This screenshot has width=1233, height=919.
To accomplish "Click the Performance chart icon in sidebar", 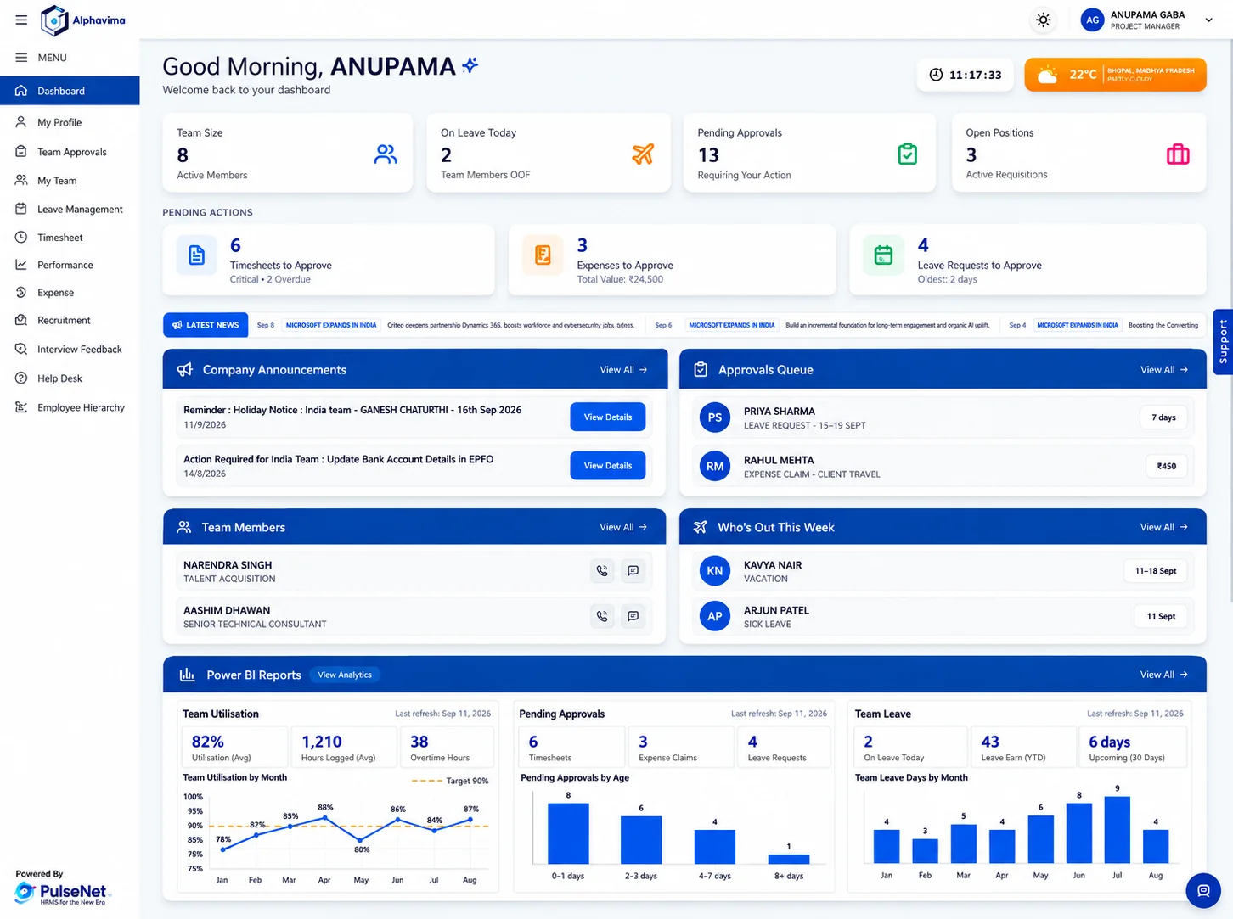I will point(21,265).
